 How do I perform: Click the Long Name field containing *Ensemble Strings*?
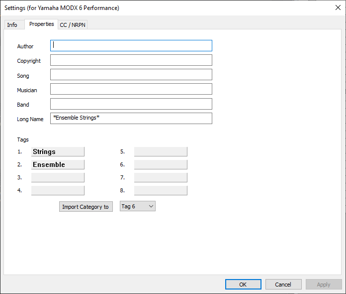[x=131, y=119]
